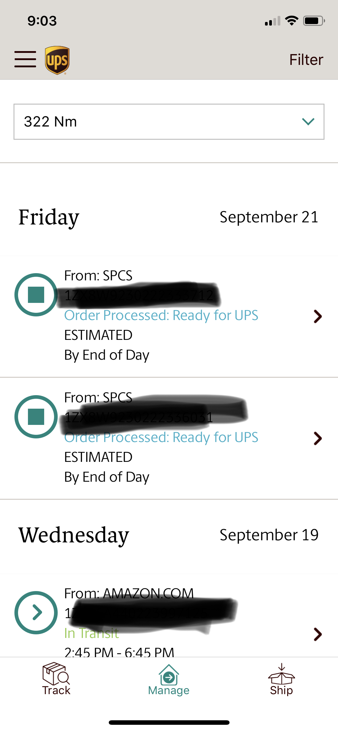
Task: Expand the 322 Nm address dropdown
Action: 169,122
